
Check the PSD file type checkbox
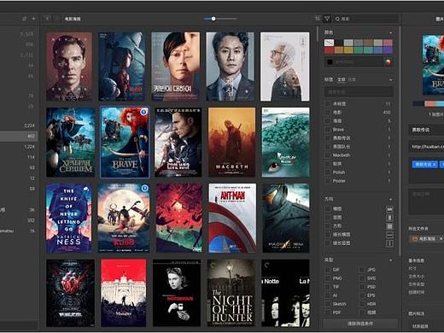click(362, 287)
